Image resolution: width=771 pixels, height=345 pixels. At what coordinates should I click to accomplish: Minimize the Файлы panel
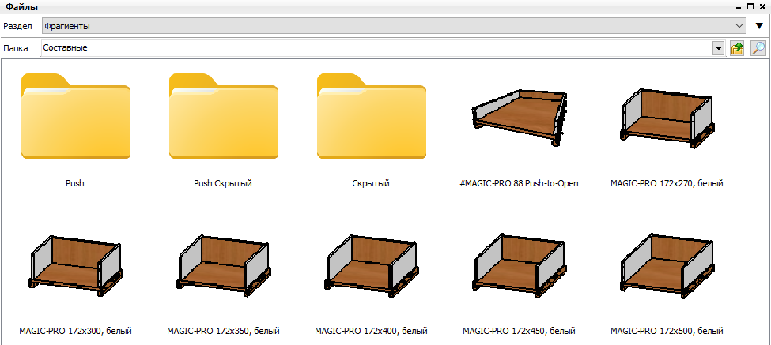pos(740,7)
